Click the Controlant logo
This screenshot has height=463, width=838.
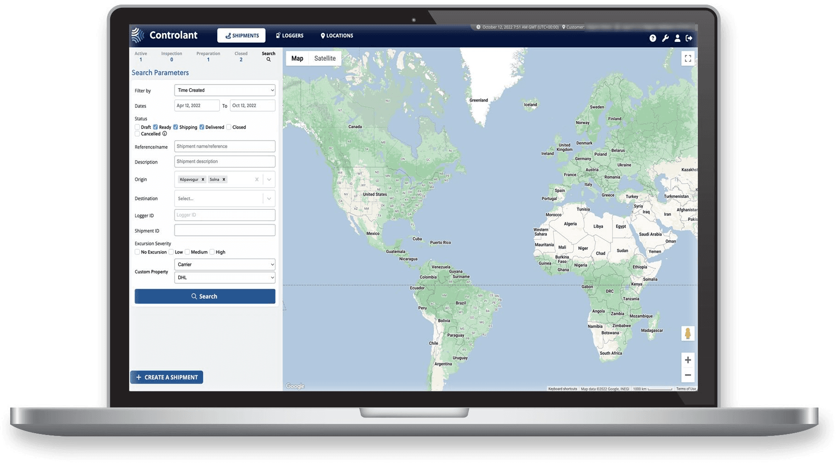pyautogui.click(x=164, y=35)
